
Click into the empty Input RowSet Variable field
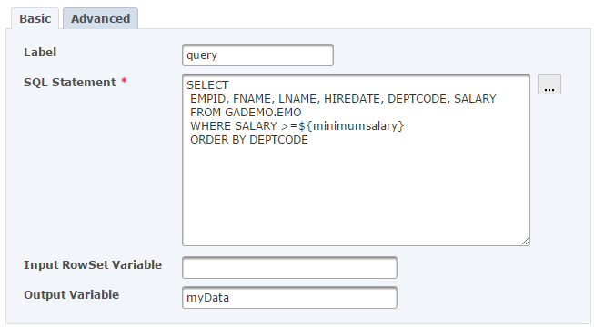[x=289, y=268]
